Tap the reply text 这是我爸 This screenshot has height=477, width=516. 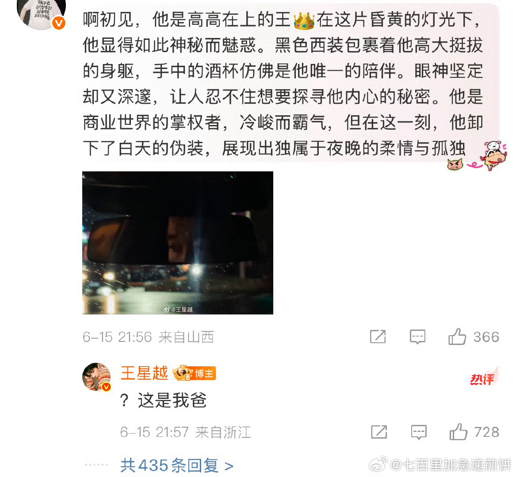172,401
